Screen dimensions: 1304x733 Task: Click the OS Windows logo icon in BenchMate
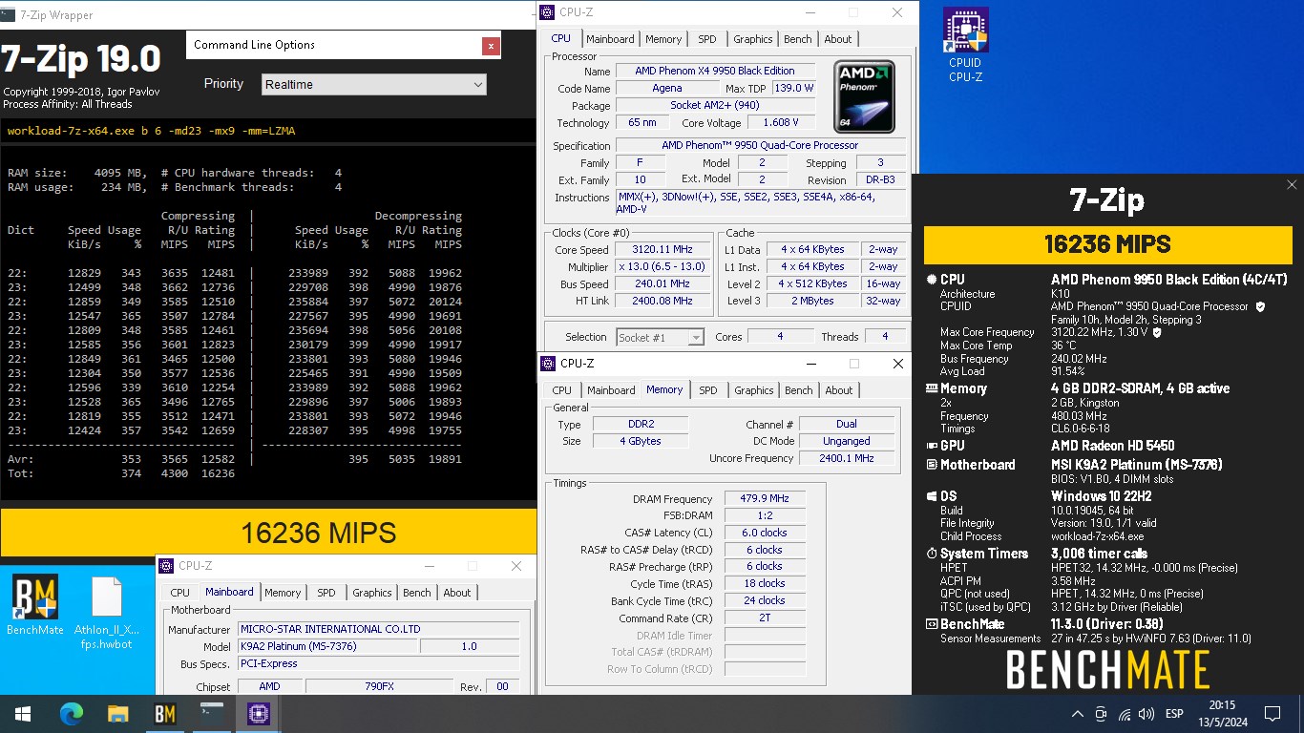point(932,496)
